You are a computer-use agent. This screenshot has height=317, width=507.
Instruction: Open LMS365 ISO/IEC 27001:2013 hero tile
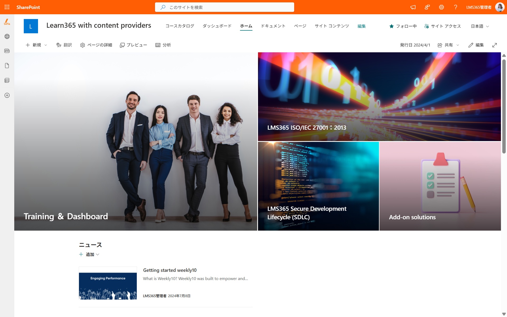[x=379, y=97]
